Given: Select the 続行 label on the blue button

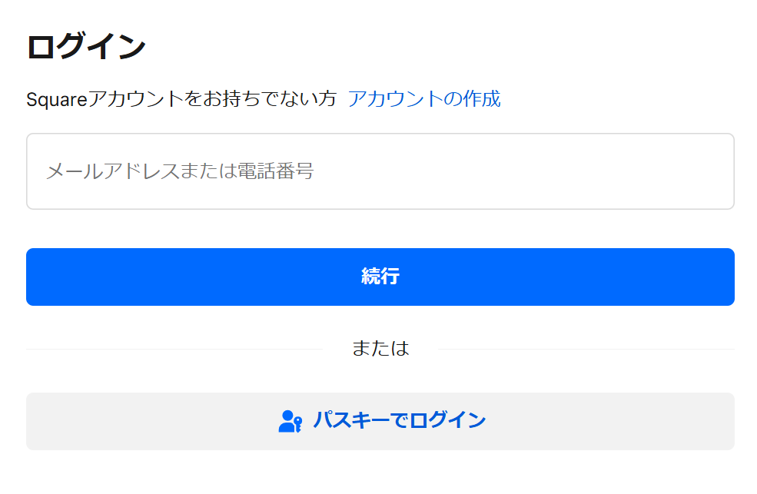Looking at the screenshot, I should pyautogui.click(x=380, y=277).
